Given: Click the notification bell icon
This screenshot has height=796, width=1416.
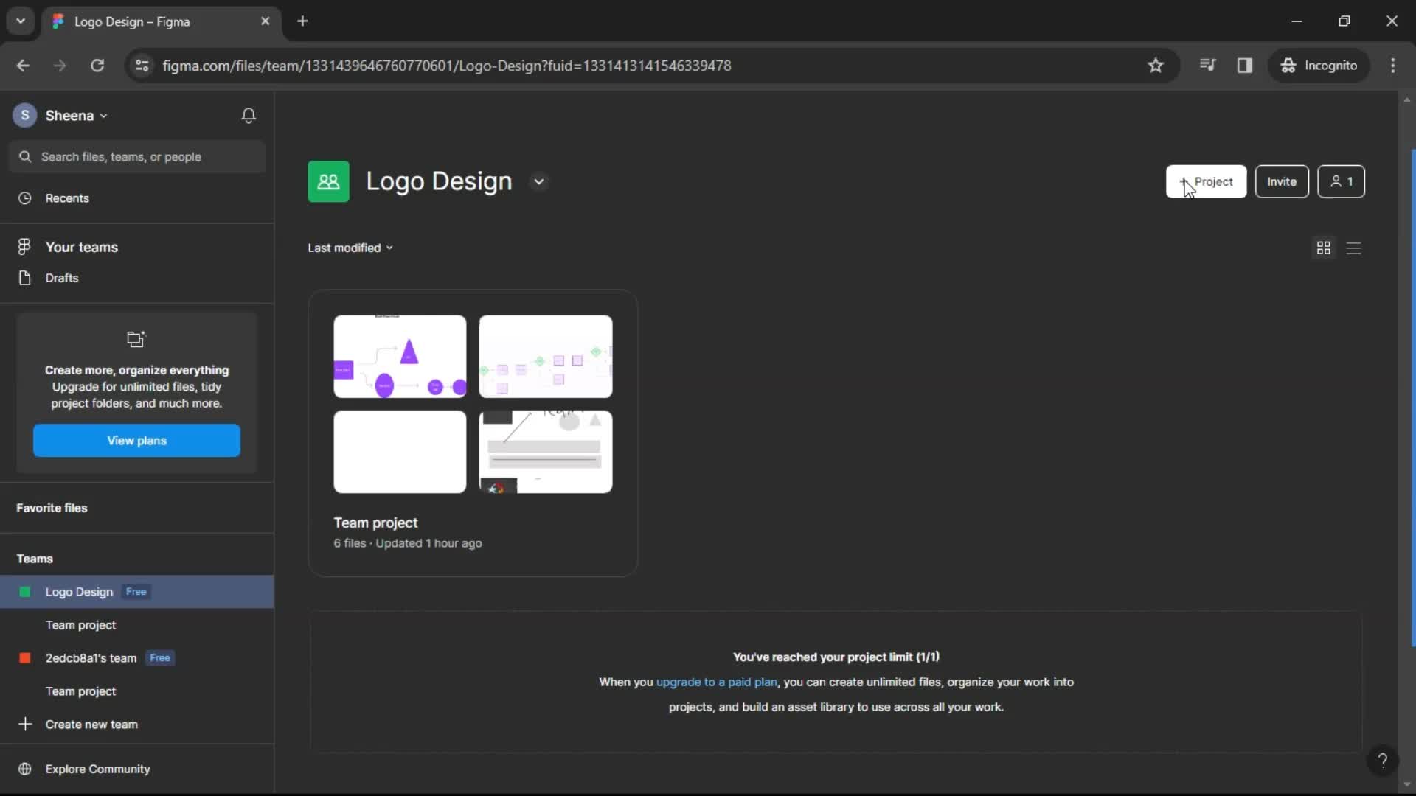Looking at the screenshot, I should 249,115.
